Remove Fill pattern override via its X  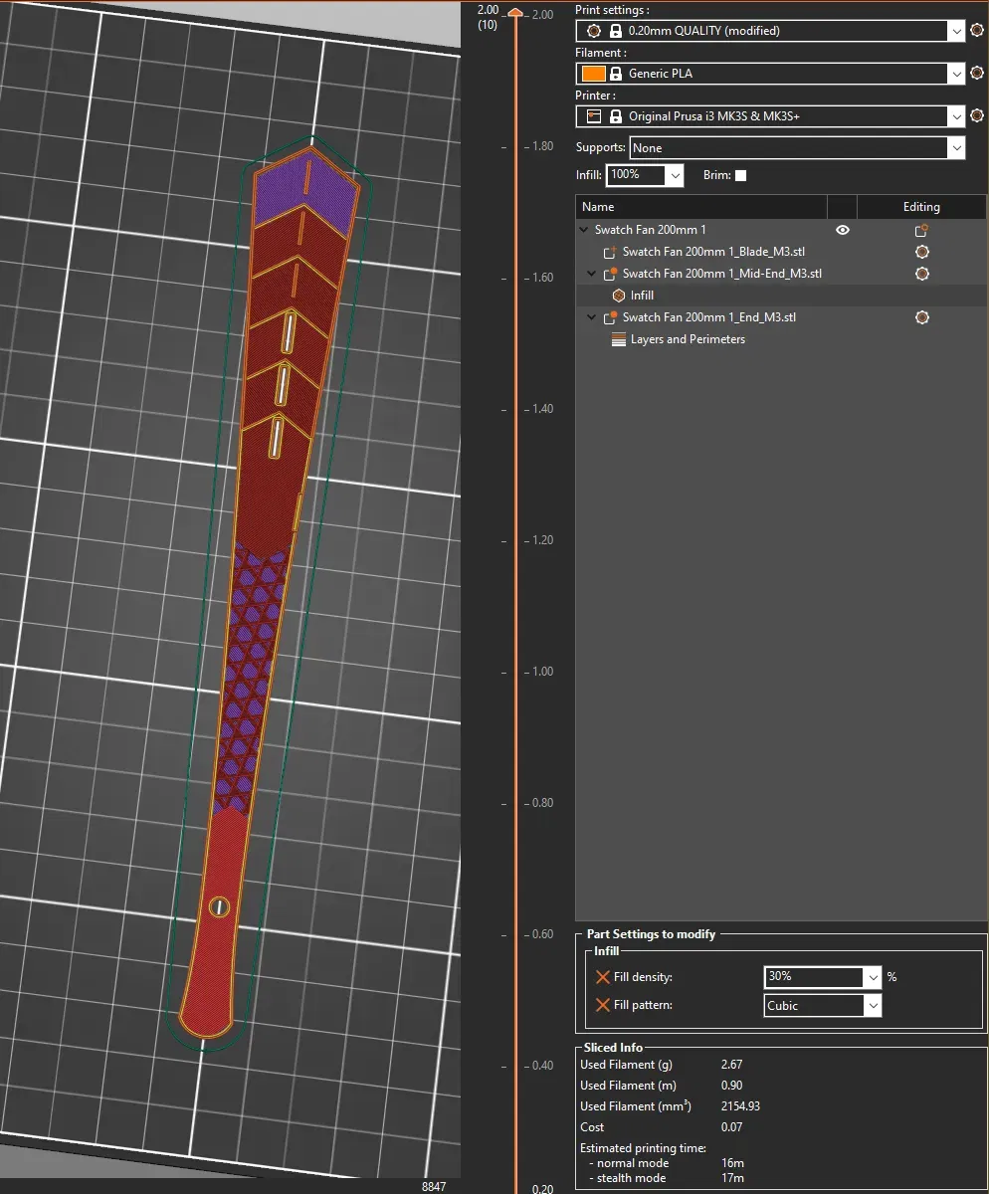[x=602, y=1005]
